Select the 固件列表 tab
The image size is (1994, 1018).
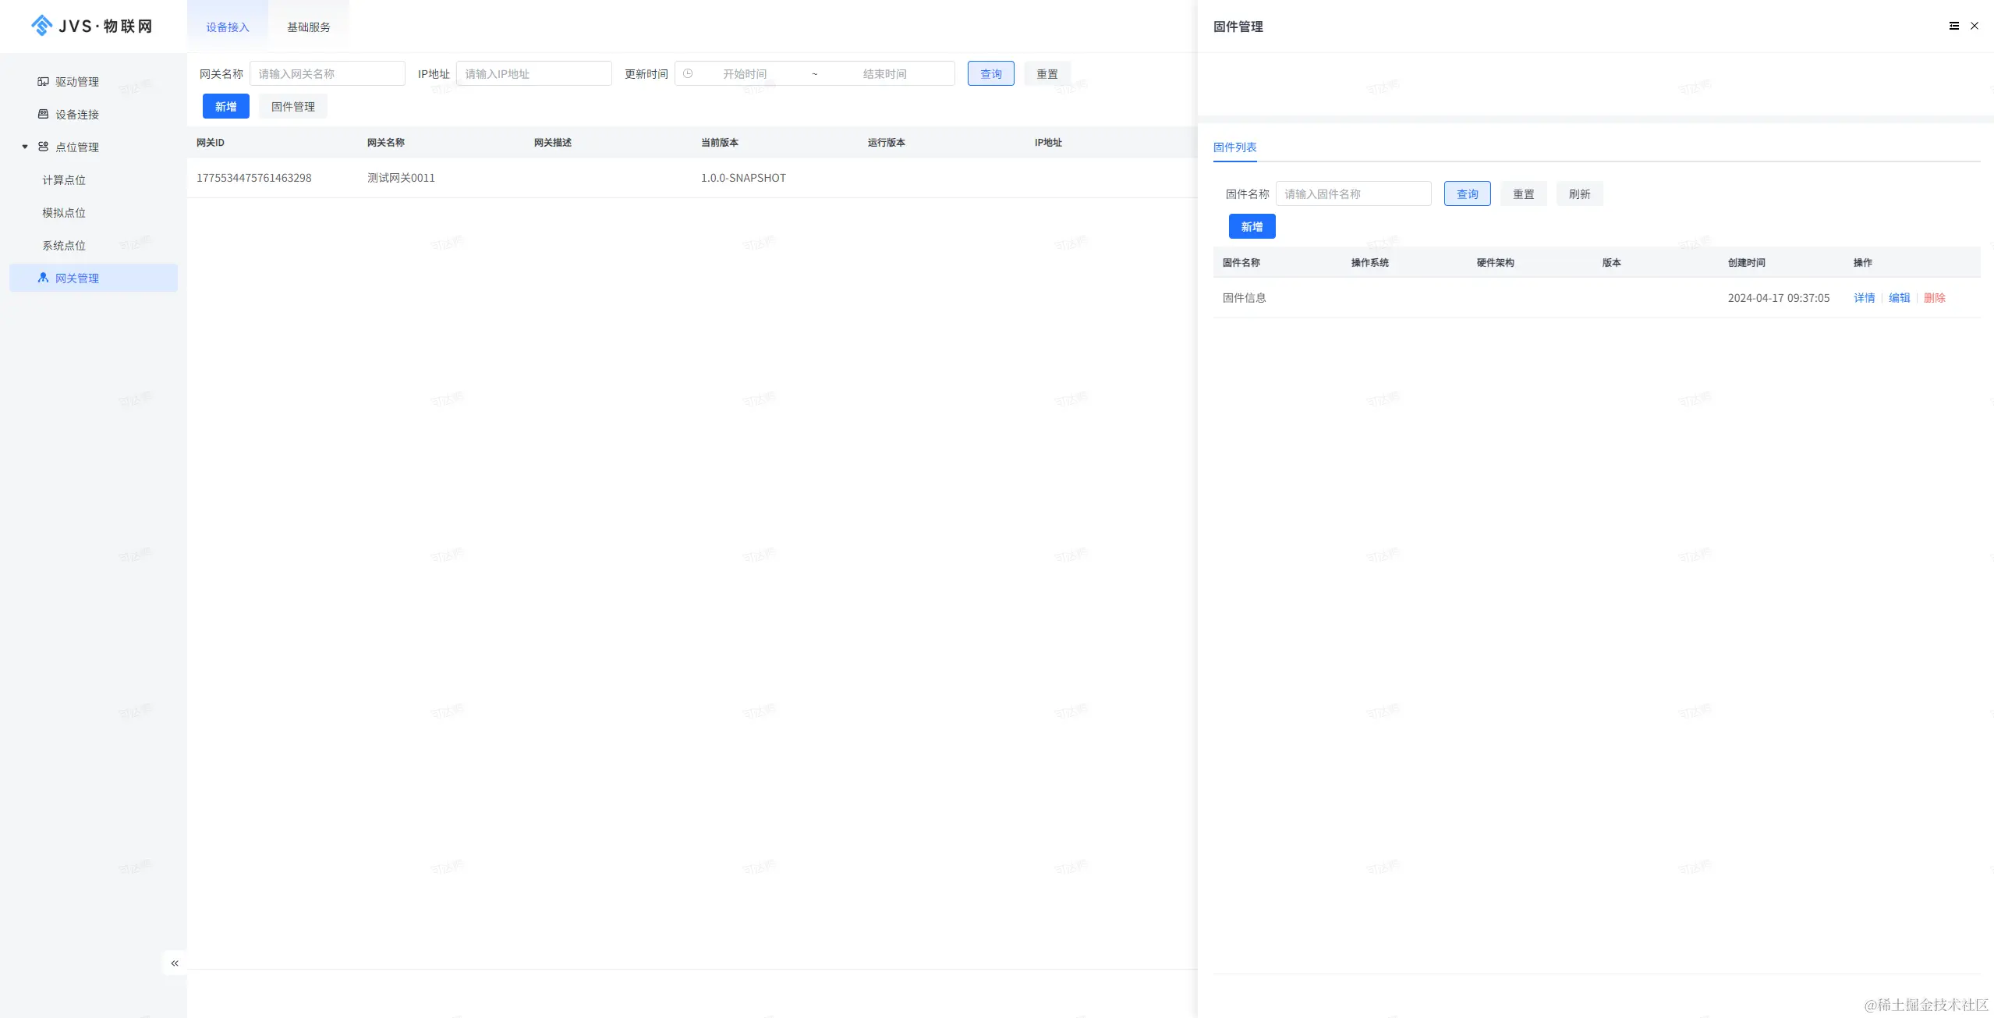[x=1234, y=147]
